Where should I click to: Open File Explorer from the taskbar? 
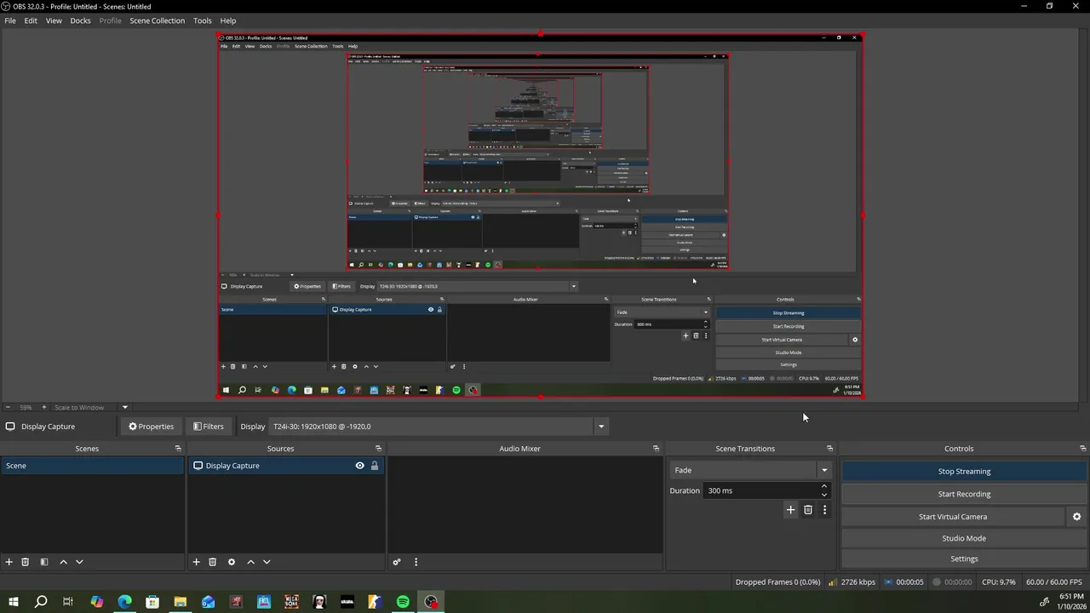(181, 602)
